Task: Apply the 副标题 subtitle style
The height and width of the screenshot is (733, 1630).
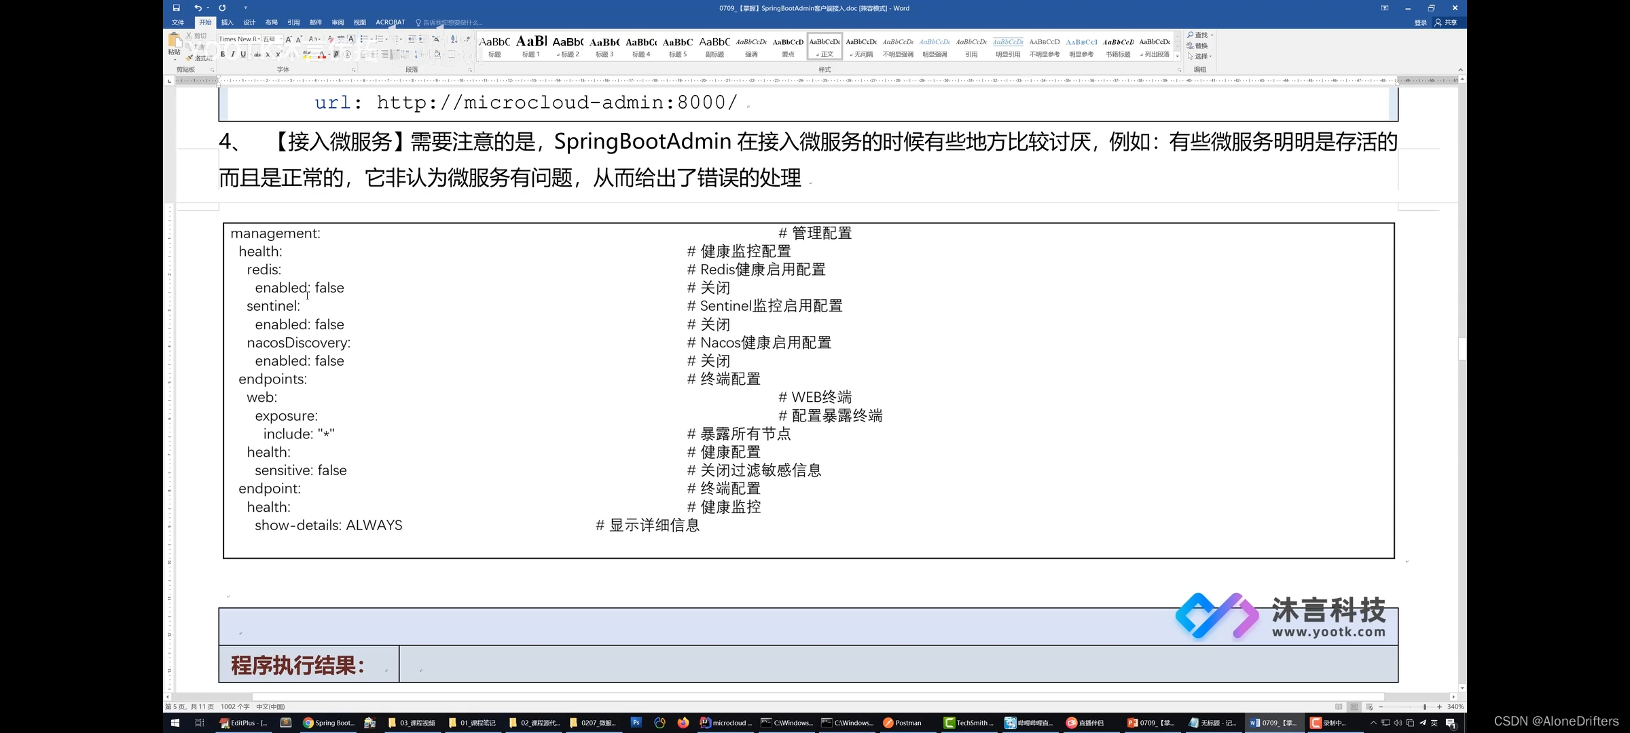Action: (714, 46)
